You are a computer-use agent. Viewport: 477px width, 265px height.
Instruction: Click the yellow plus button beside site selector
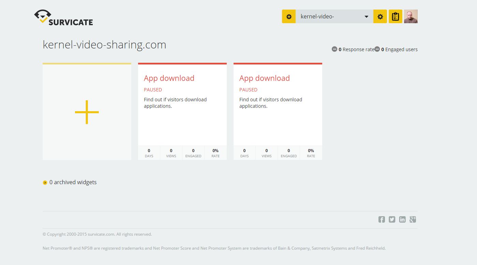(289, 16)
